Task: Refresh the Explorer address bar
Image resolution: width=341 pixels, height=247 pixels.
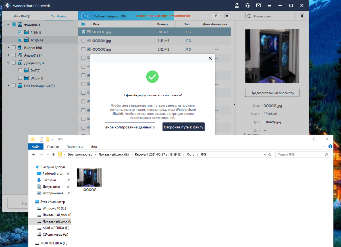Action: coord(270,155)
